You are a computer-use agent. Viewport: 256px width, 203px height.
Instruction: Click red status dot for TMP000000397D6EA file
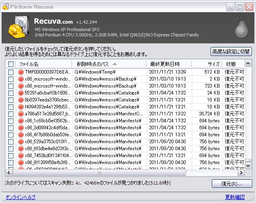pos(21,72)
